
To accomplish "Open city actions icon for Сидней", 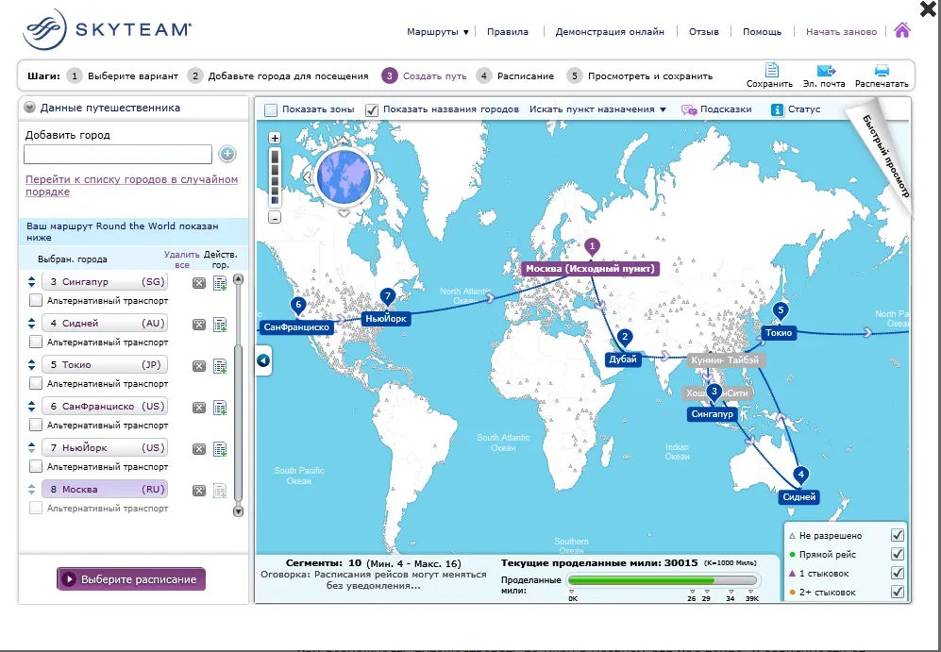I will [220, 325].
